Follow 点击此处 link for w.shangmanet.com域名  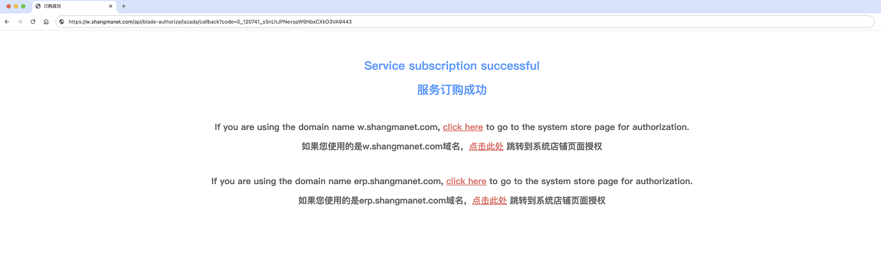tap(486, 147)
